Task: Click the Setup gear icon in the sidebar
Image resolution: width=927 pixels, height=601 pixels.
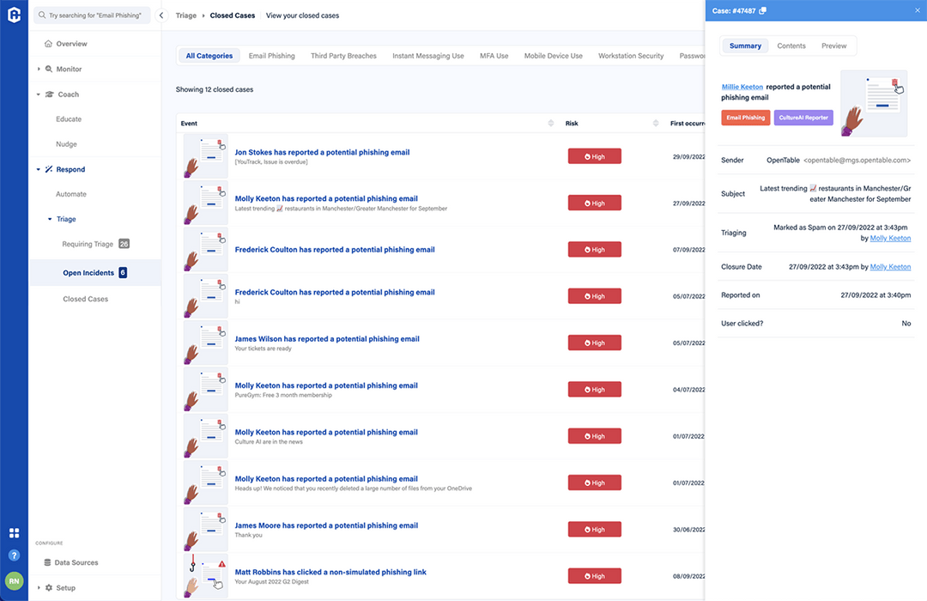Action: (50, 587)
